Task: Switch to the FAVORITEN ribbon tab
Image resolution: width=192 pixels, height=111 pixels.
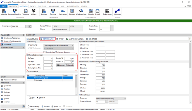Action: click(13, 6)
